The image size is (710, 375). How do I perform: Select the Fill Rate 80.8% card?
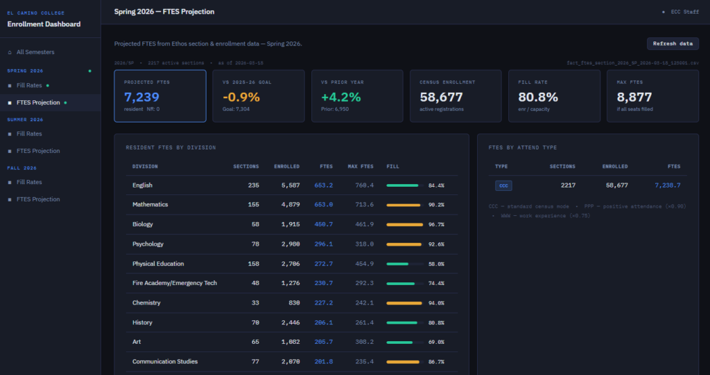554,96
